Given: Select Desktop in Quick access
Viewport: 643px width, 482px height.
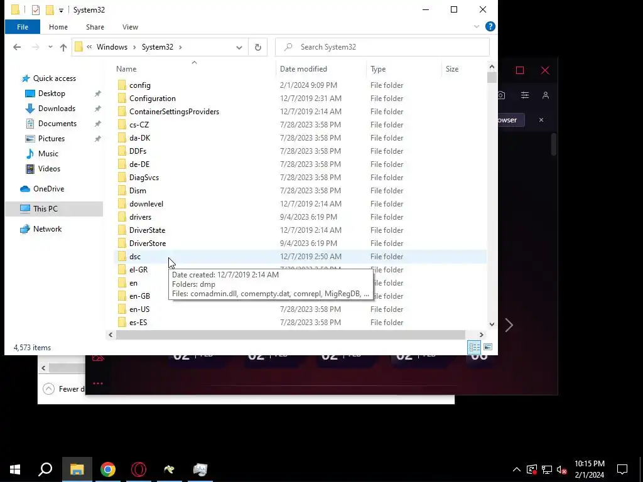Looking at the screenshot, I should [x=51, y=94].
